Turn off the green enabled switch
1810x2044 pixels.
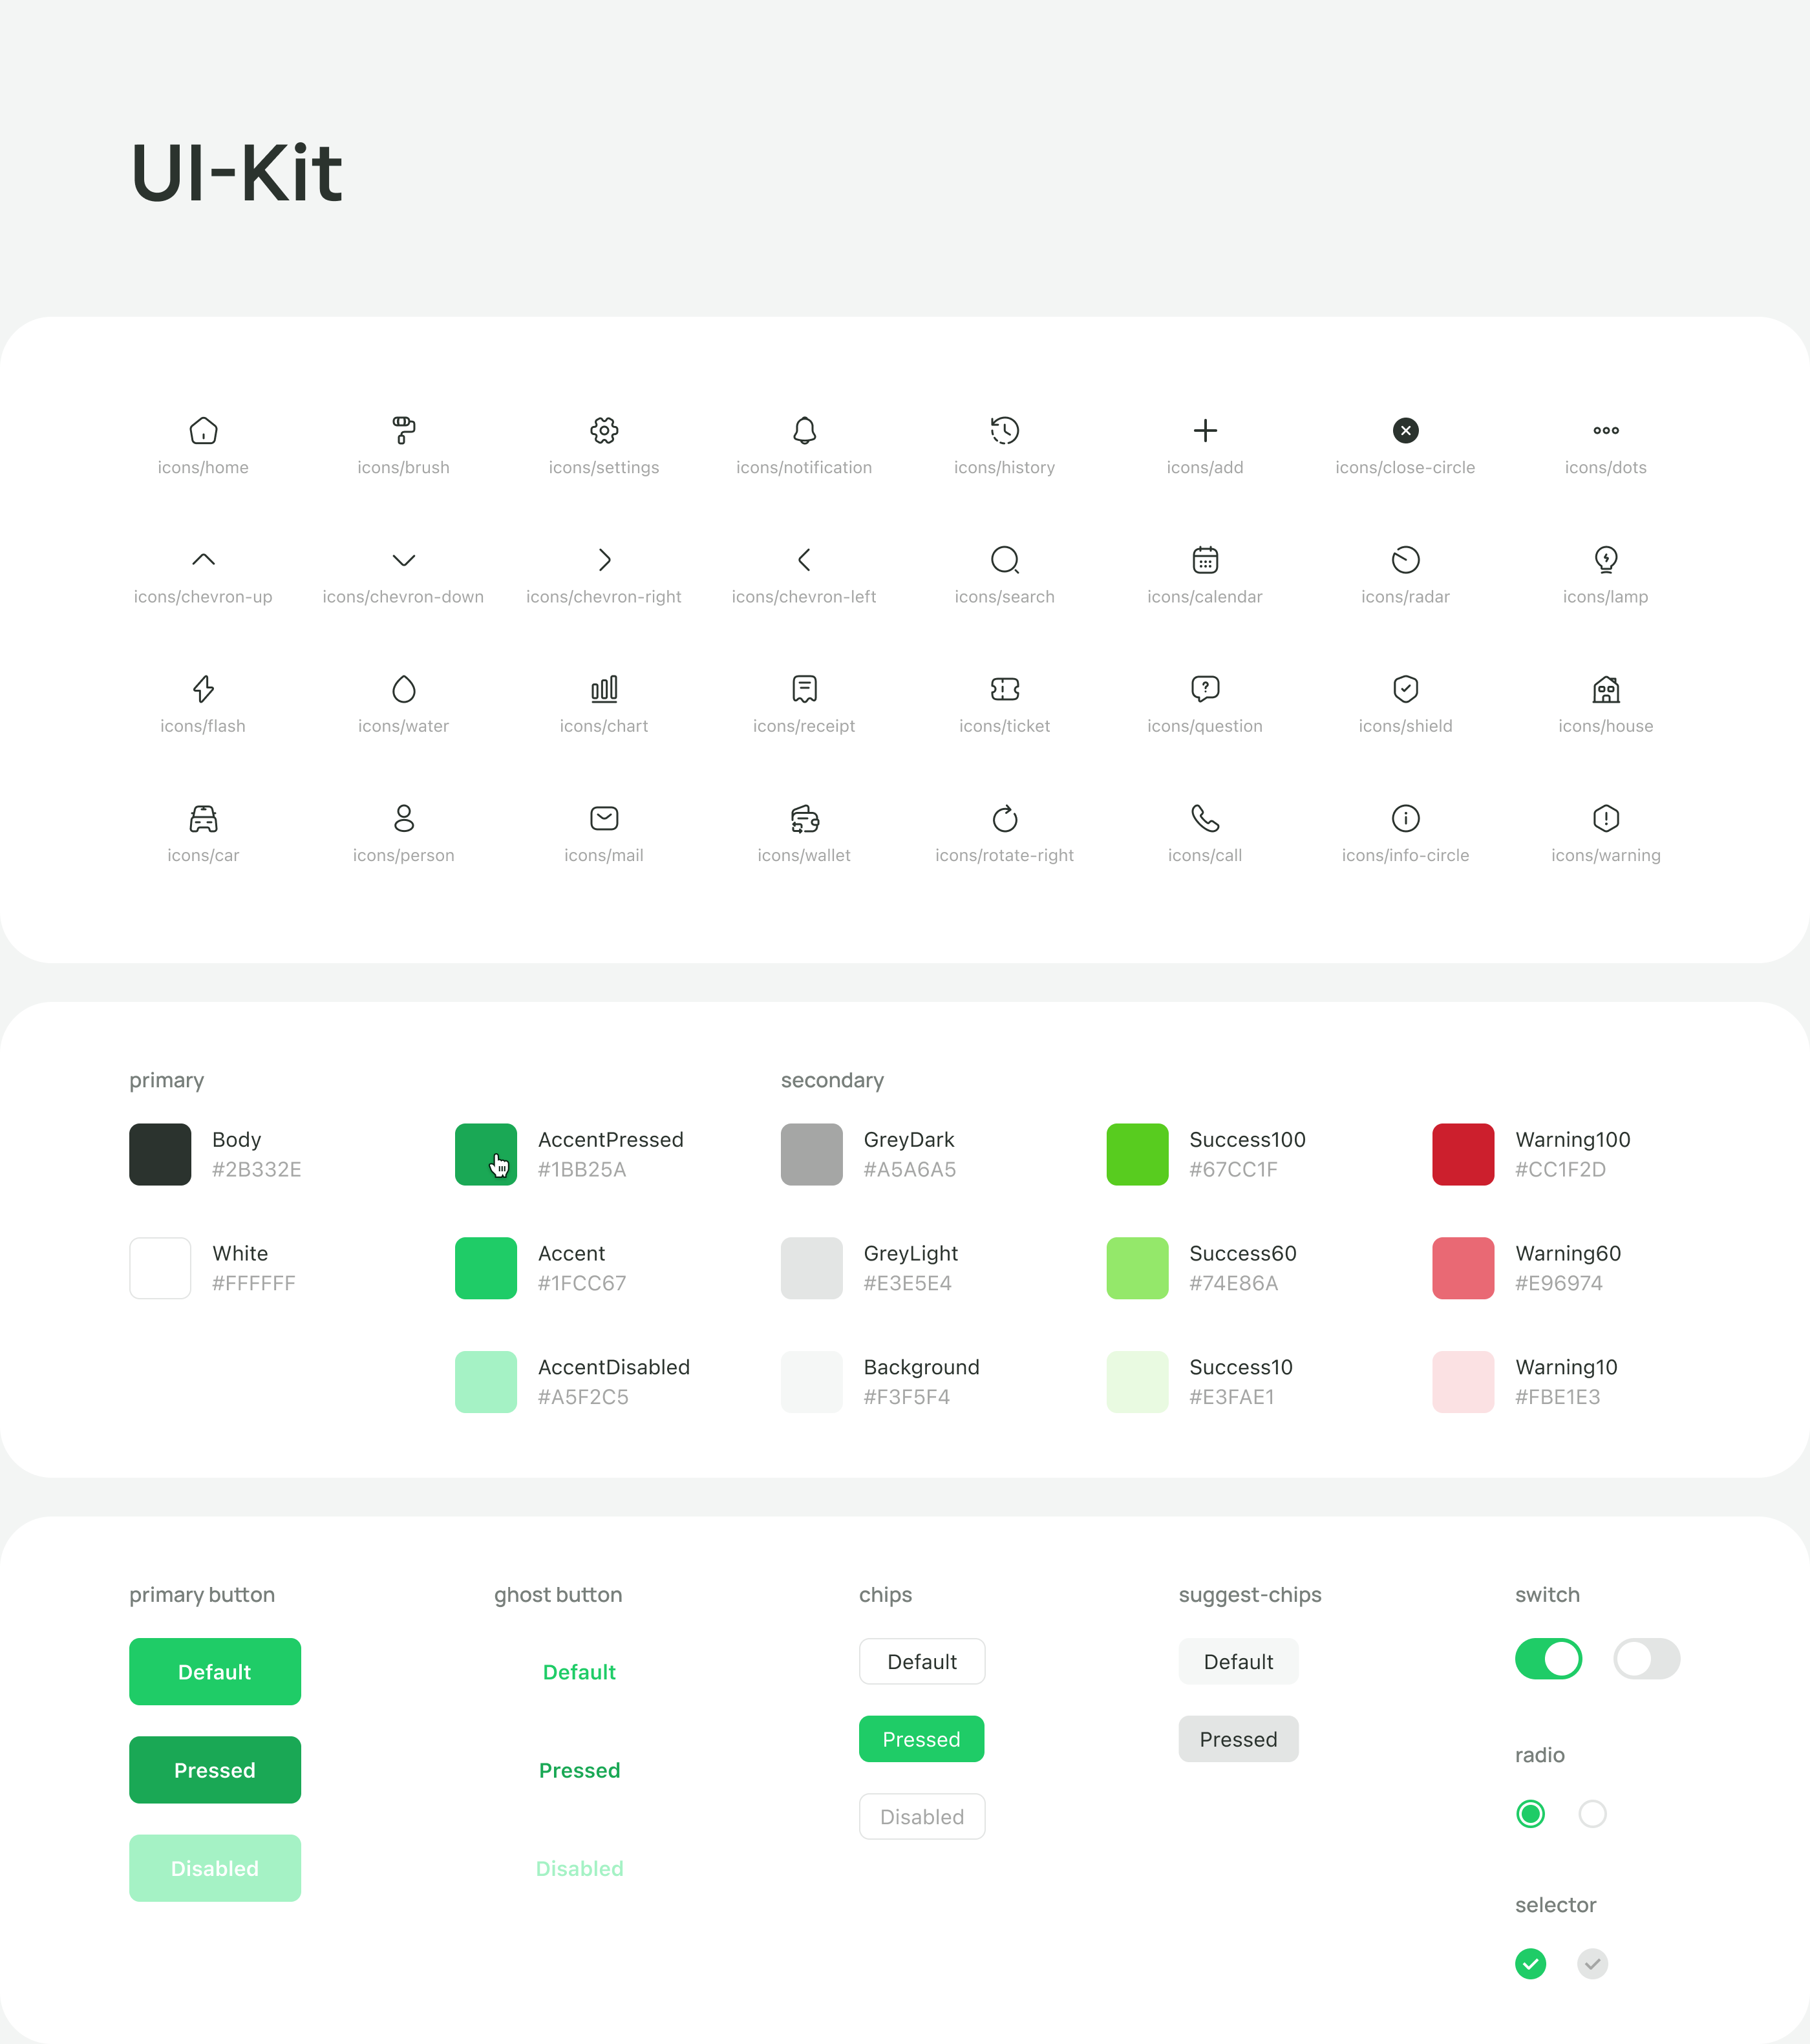pyautogui.click(x=1548, y=1659)
